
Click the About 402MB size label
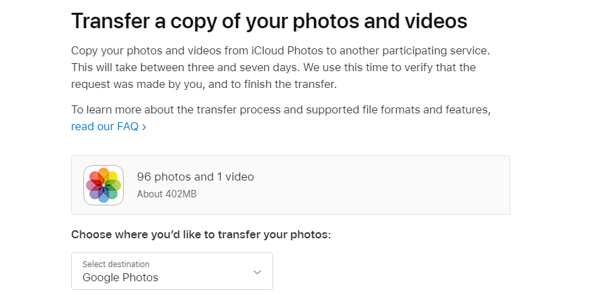[x=166, y=194]
